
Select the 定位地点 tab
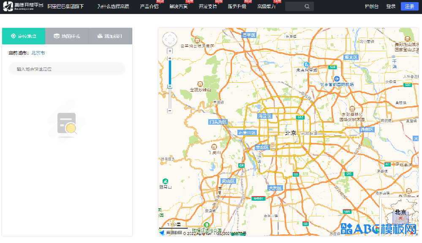click(24, 36)
